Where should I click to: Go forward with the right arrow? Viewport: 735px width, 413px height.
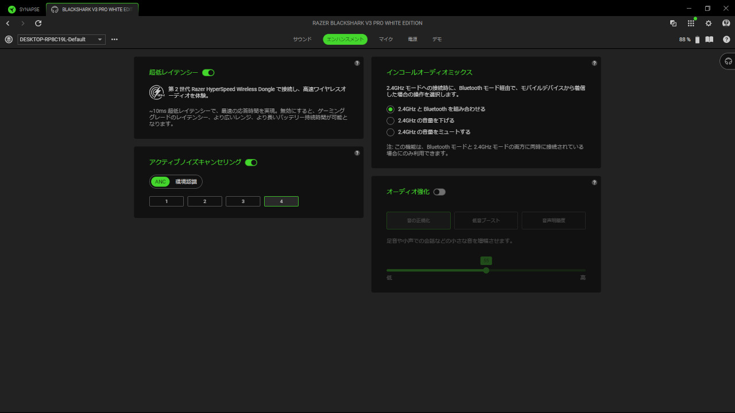[23, 24]
